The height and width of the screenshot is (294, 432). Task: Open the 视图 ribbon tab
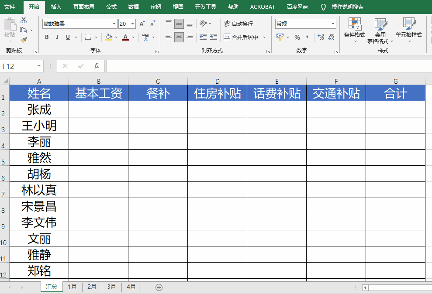point(178,7)
